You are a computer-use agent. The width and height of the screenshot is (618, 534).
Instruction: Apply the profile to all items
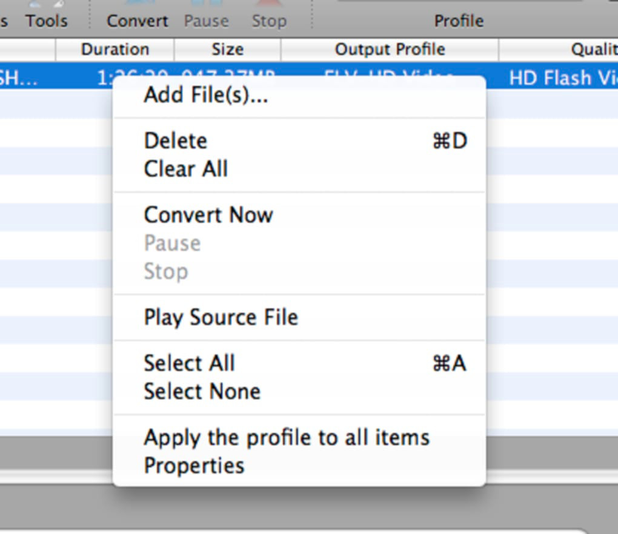pyautogui.click(x=287, y=437)
